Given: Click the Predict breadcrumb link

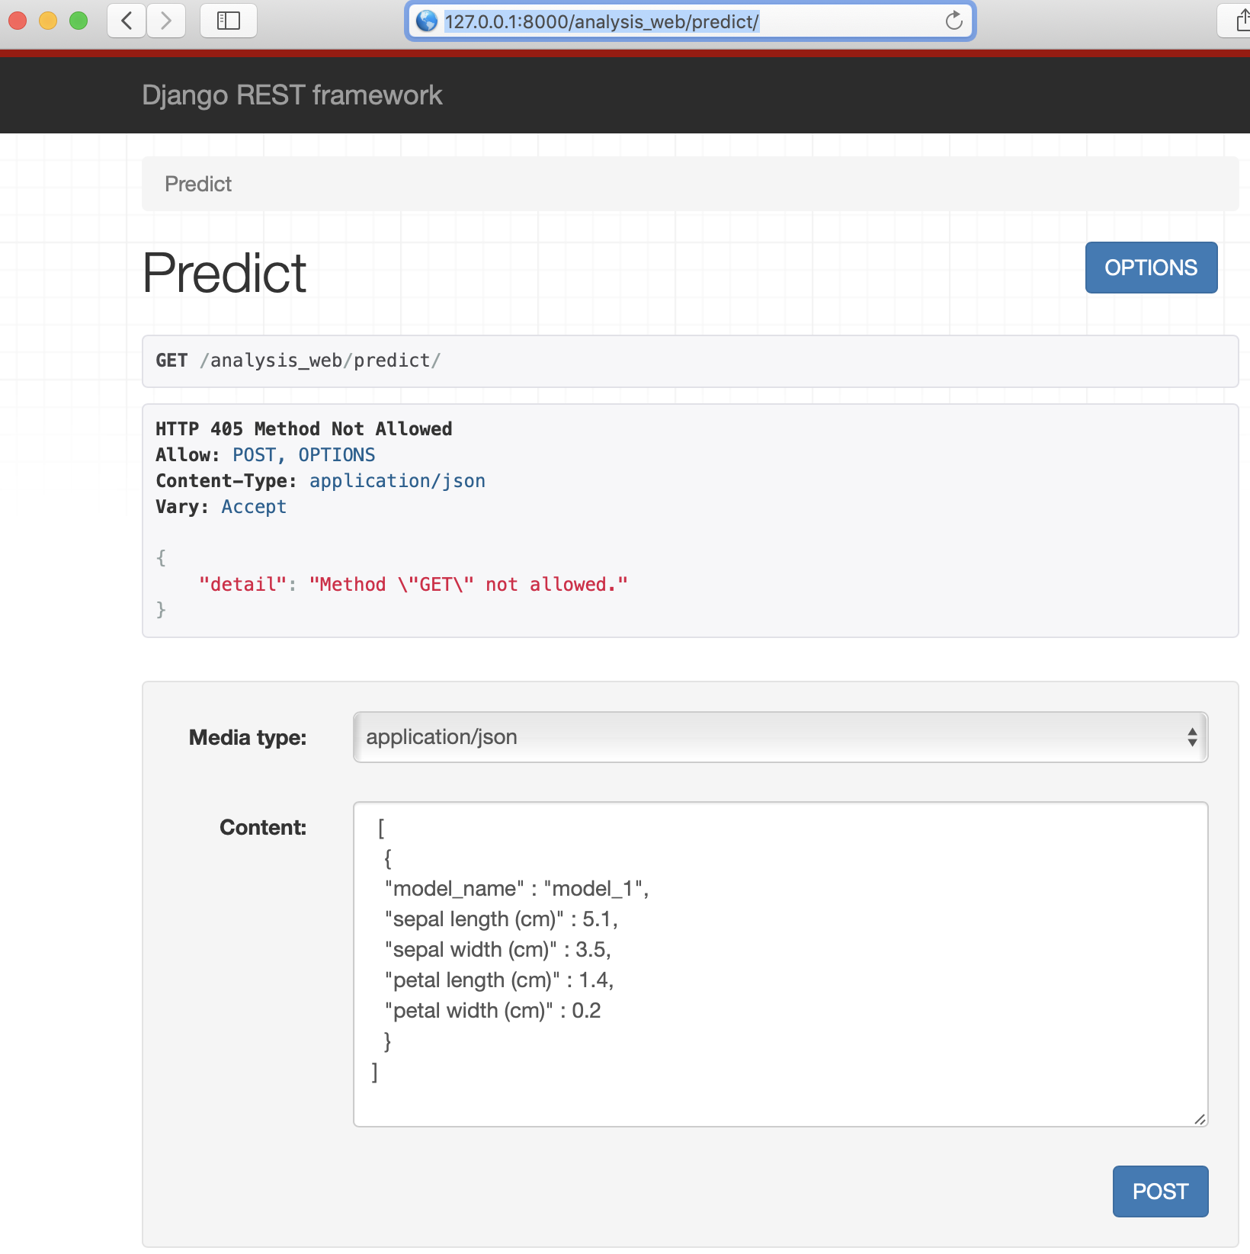Looking at the screenshot, I should (x=198, y=184).
